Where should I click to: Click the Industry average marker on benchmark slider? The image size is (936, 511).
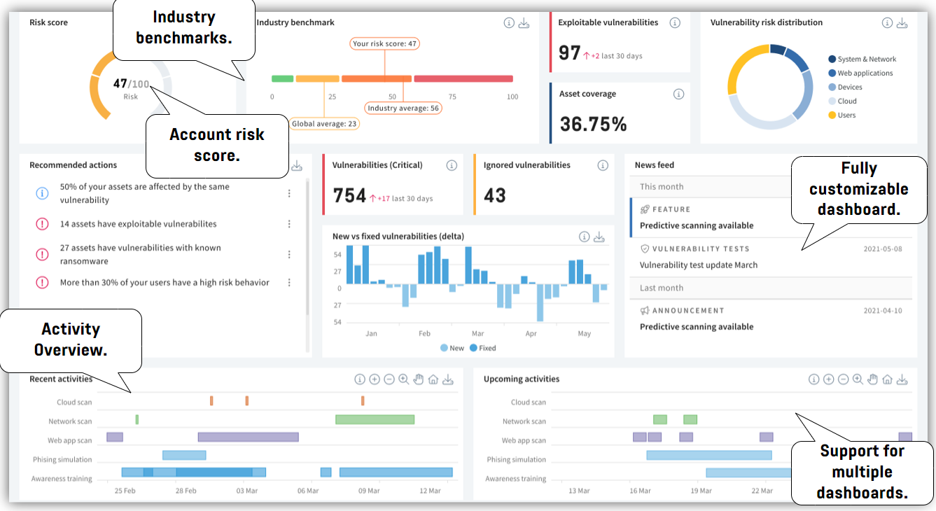click(x=403, y=108)
